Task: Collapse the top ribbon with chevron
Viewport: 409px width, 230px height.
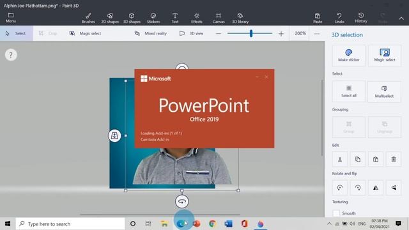Action: (401, 19)
